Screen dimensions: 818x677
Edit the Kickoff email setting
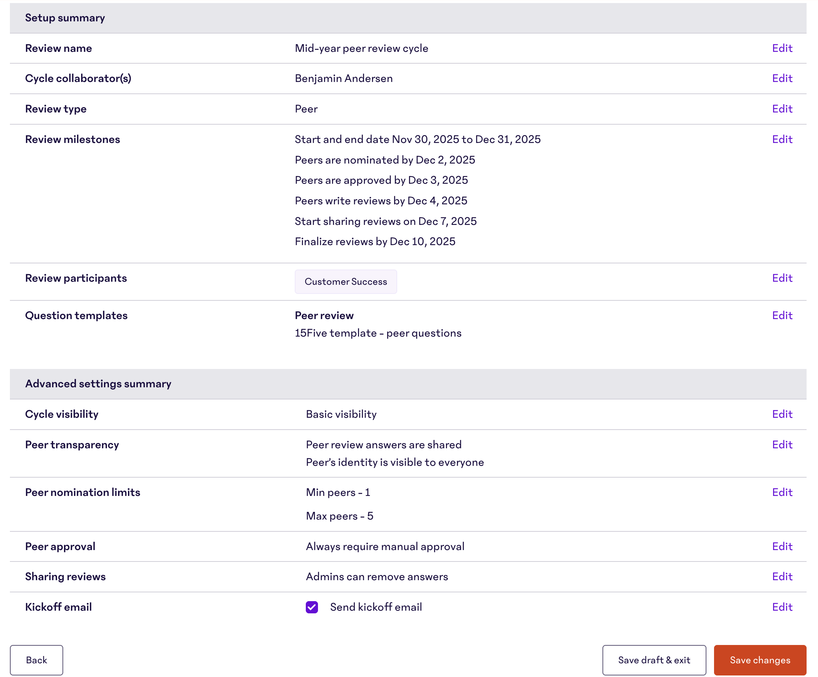pyautogui.click(x=782, y=607)
